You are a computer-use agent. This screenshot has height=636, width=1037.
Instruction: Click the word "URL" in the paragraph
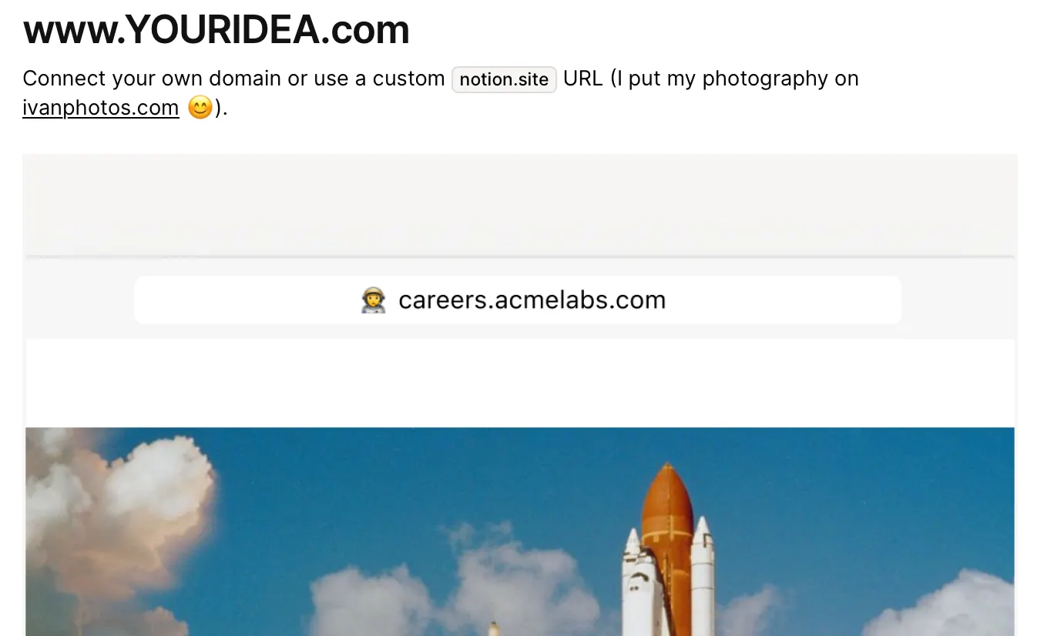[x=582, y=79]
